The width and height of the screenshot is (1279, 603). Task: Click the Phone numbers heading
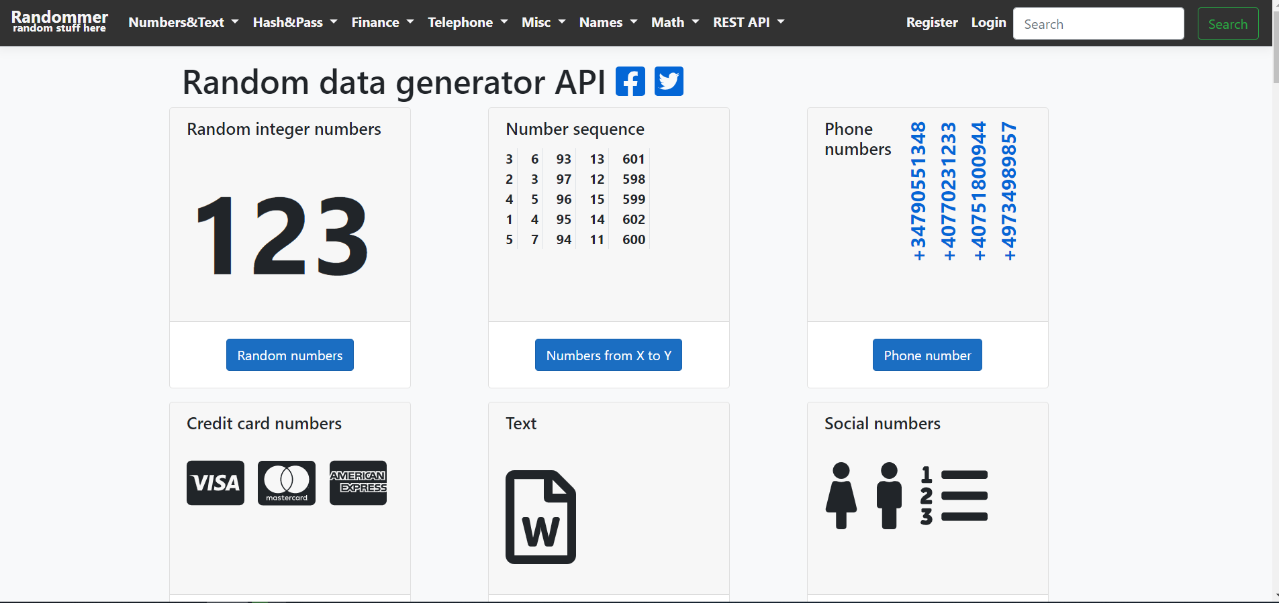(857, 139)
